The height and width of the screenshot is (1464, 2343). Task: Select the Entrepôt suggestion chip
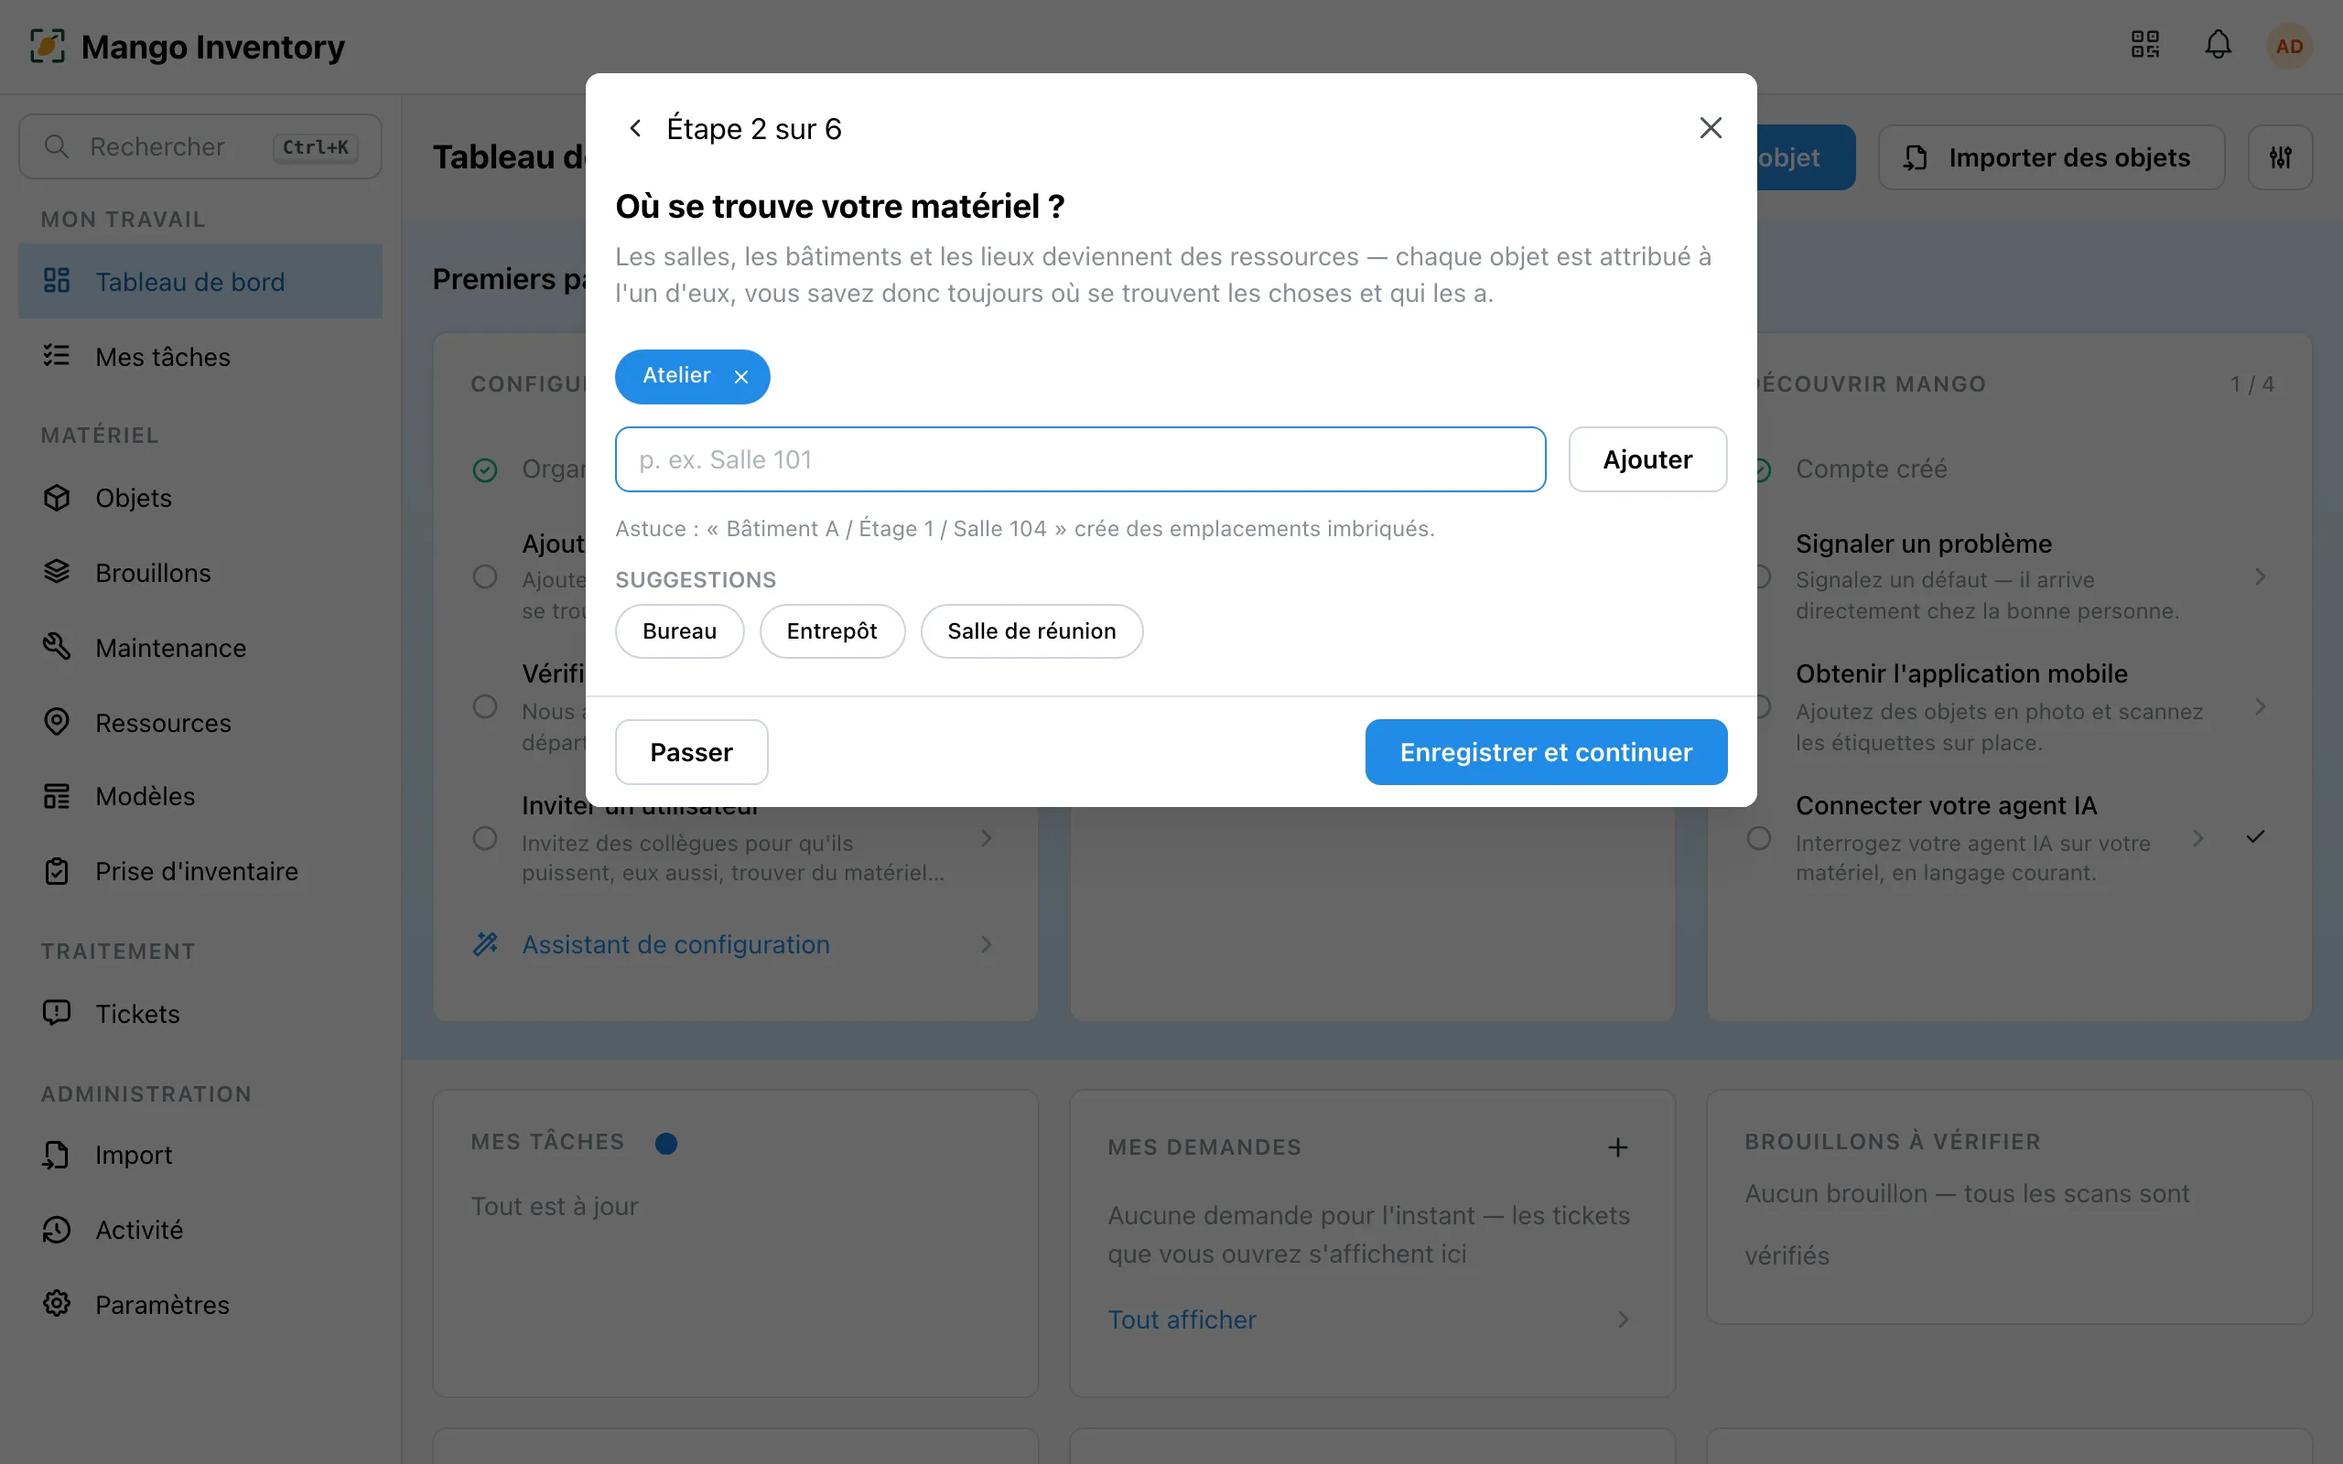pos(832,631)
